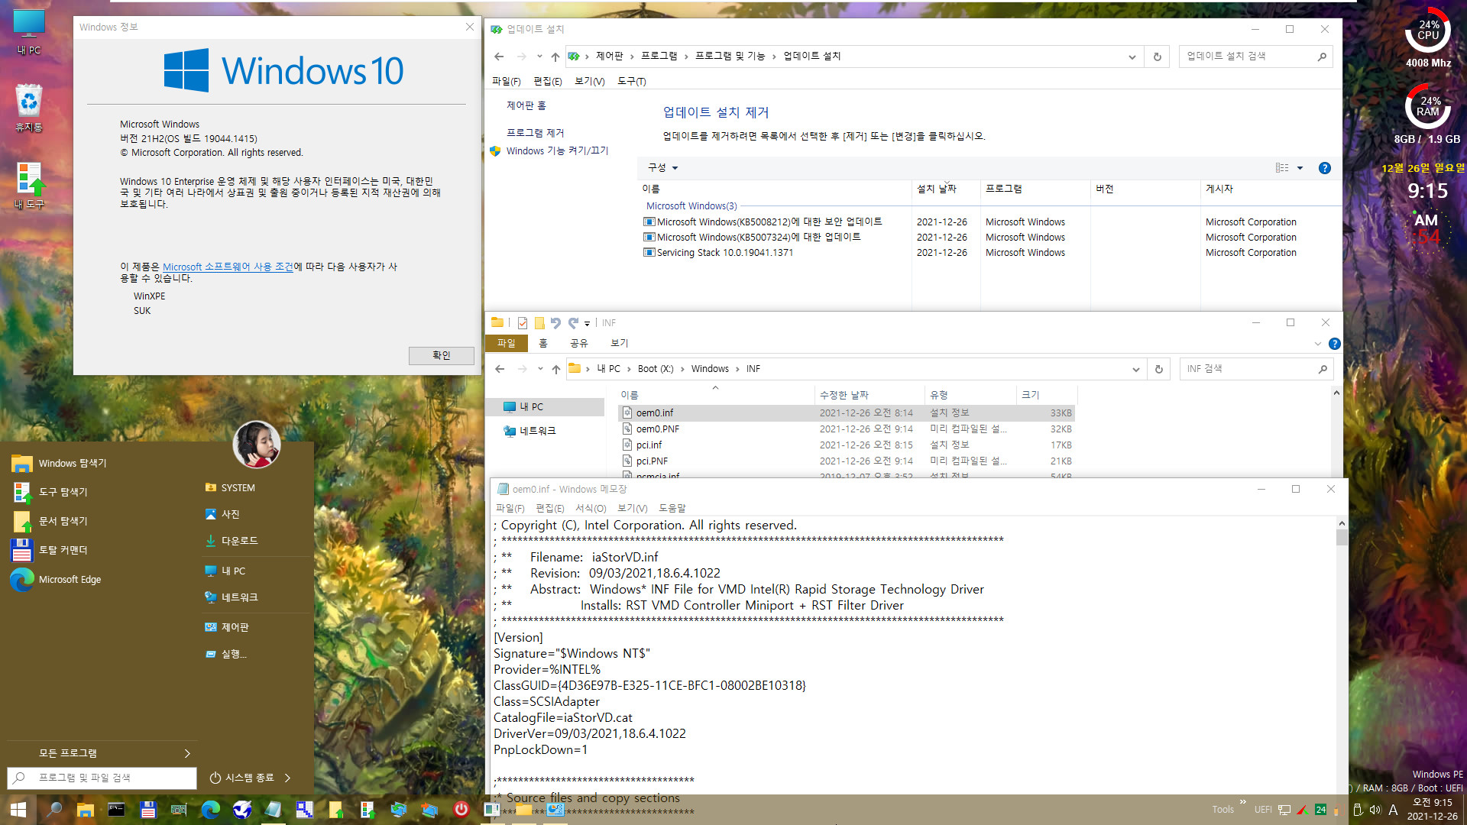The width and height of the screenshot is (1467, 825).
Task: Open 도움말 menu in Notepad
Action: click(672, 509)
